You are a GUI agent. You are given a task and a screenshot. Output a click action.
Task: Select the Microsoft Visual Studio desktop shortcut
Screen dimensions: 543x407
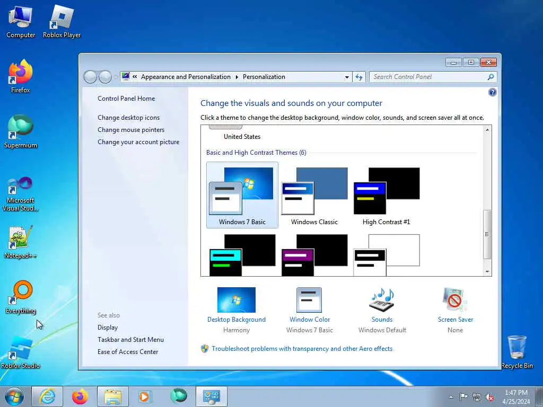coord(21,194)
